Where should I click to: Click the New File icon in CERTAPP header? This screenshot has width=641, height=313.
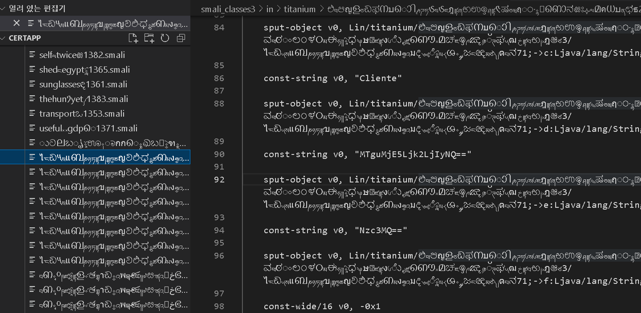point(133,38)
